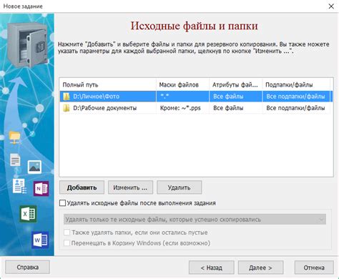
Task: Click Все файлы in the Фото row
Action: click(x=236, y=97)
